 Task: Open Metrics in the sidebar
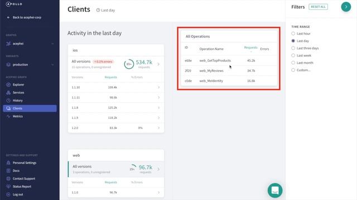(18, 116)
